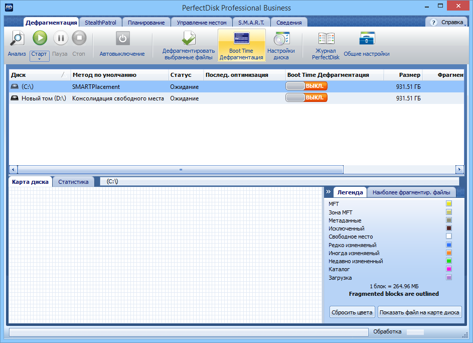
Task: Toggle Boot Time defrag switch for C:\
Action: (x=306, y=86)
